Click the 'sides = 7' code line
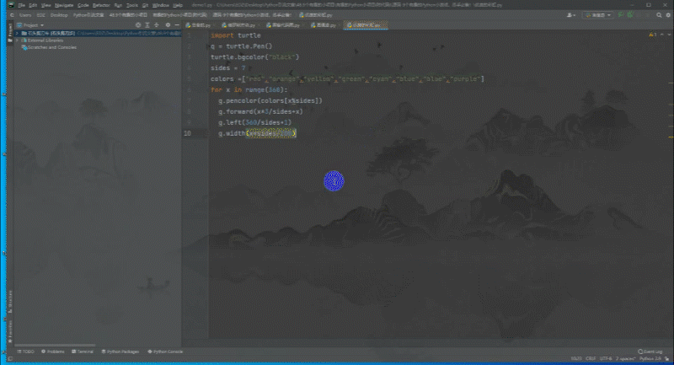 click(x=227, y=68)
